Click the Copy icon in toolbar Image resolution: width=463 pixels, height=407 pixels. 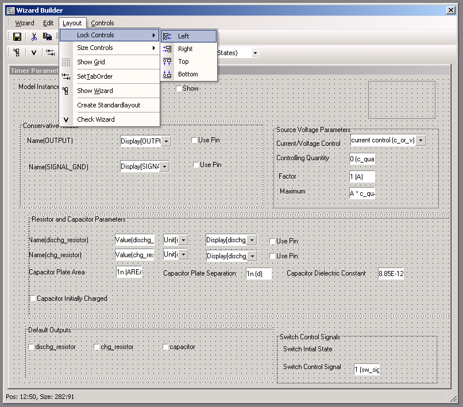click(48, 37)
